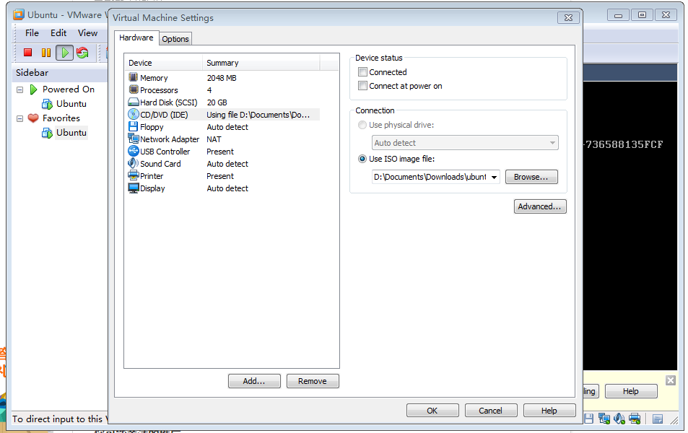Click the sound status bar icon
The height and width of the screenshot is (433, 688).
[619, 419]
